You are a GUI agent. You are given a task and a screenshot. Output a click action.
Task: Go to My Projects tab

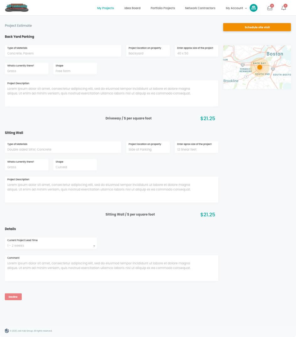[x=105, y=8]
